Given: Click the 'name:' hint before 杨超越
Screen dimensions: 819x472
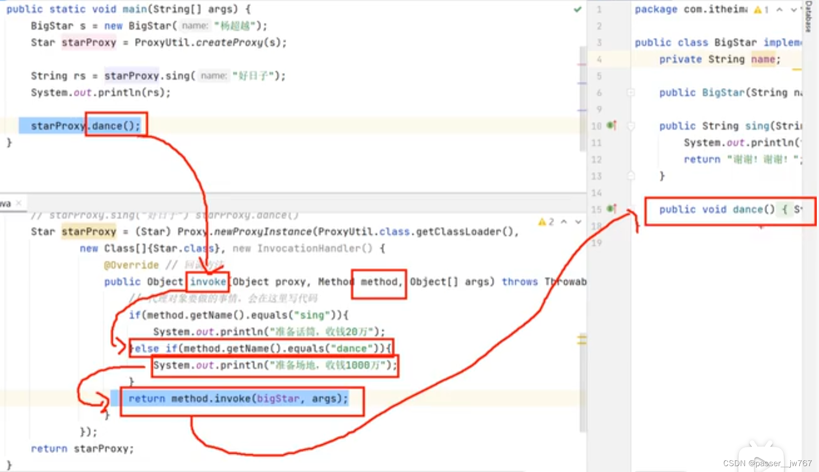Looking at the screenshot, I should point(195,26).
